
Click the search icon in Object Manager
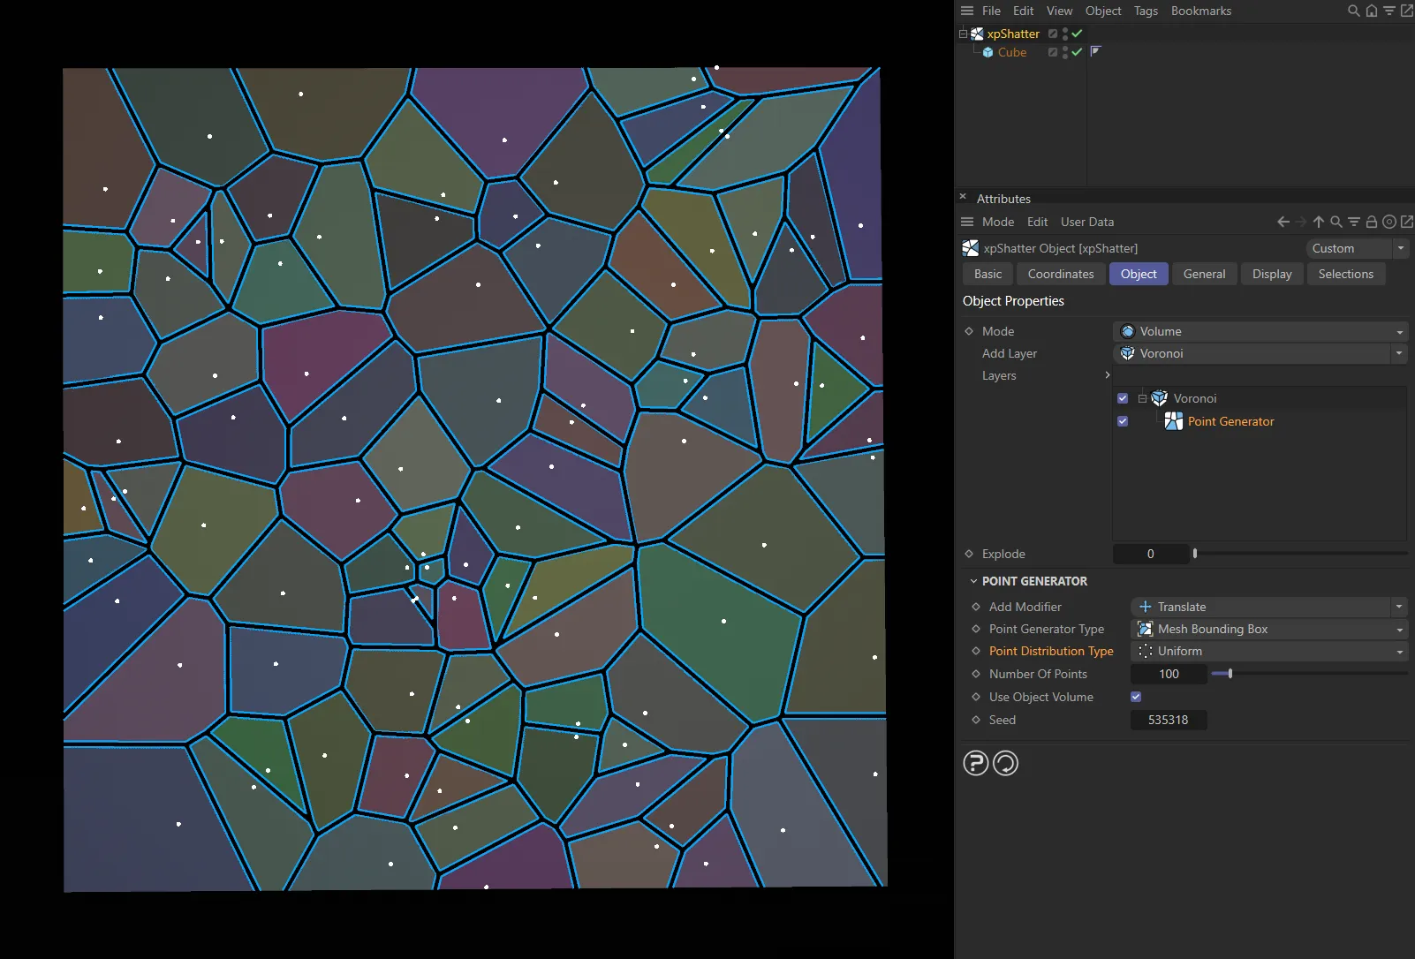pyautogui.click(x=1353, y=11)
